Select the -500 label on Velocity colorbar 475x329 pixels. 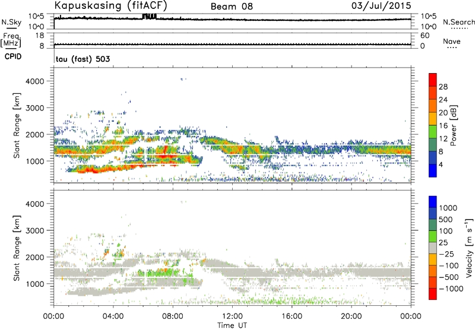(x=449, y=277)
